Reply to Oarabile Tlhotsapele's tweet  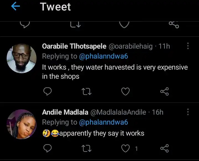[48, 91]
